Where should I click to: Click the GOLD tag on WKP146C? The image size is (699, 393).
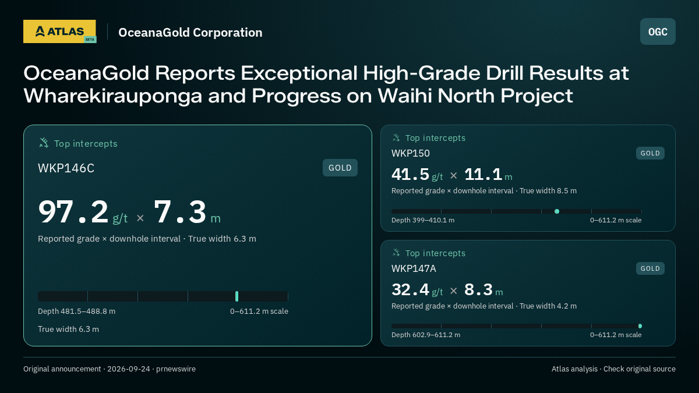tap(340, 168)
